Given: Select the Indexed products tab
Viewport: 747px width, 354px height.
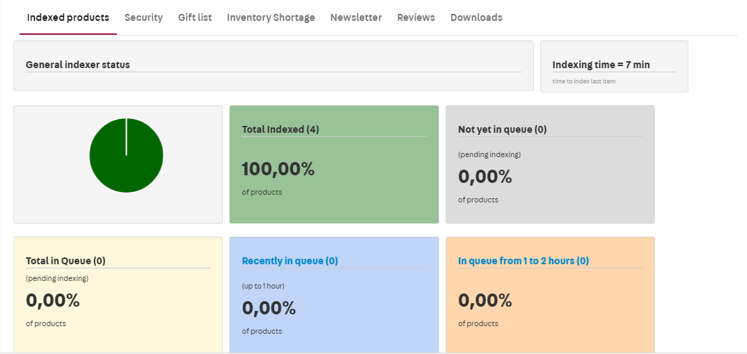Looking at the screenshot, I should 68,17.
